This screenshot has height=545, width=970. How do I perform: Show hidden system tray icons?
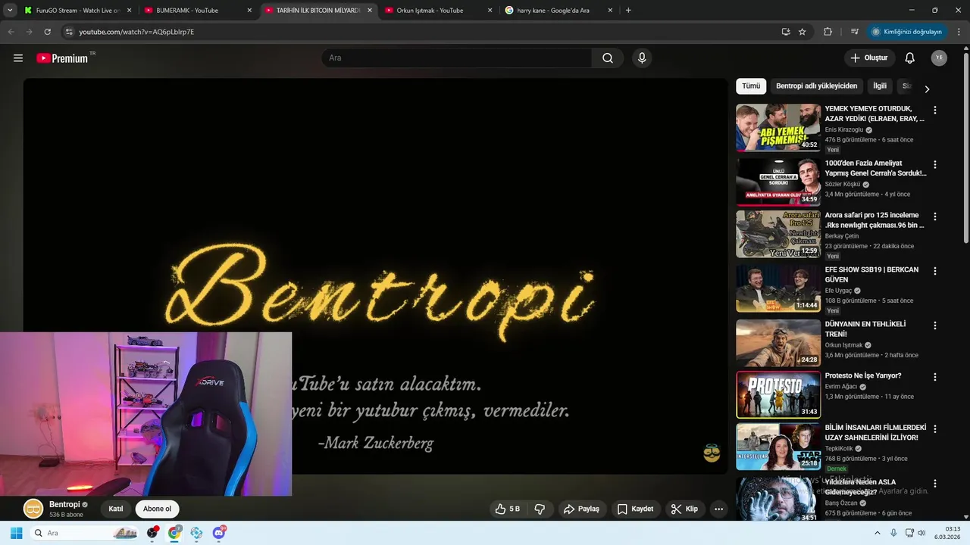coord(878,533)
